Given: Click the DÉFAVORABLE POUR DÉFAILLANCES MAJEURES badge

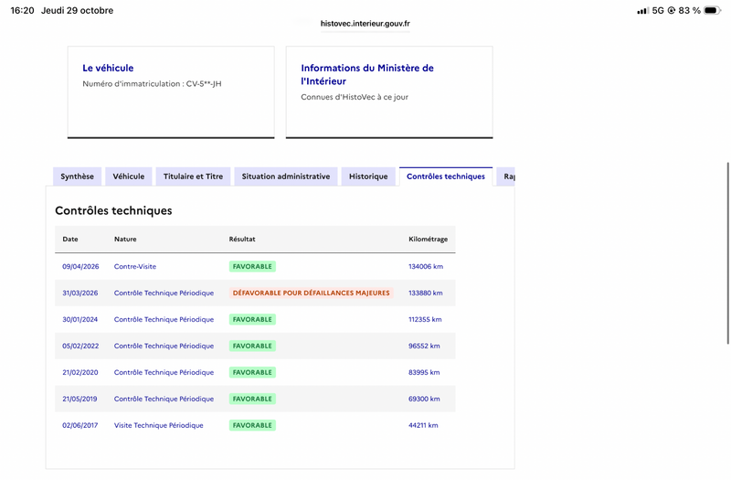Looking at the screenshot, I should (x=311, y=293).
